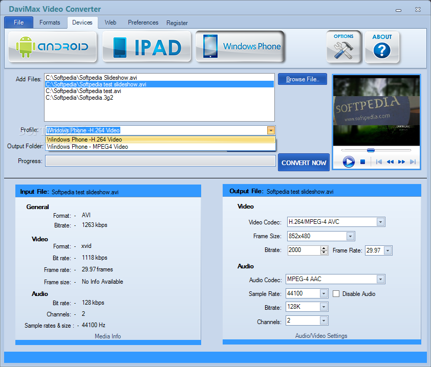
Task: Click the Profile field selected text
Action: click(83, 130)
